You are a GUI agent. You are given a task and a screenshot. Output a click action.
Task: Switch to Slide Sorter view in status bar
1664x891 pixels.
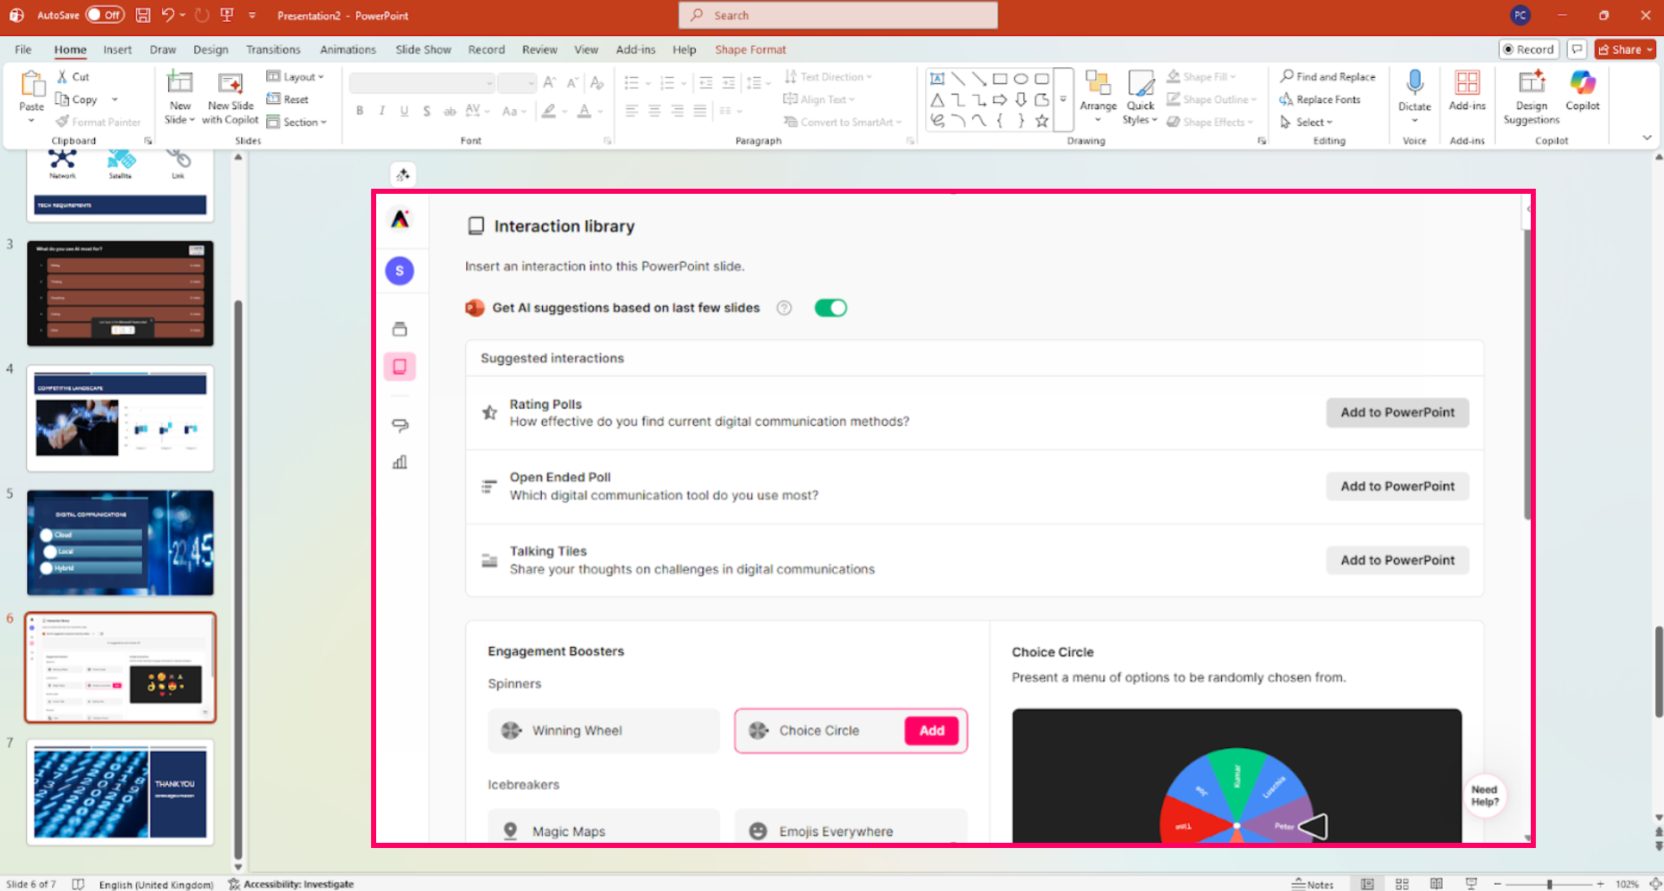pyautogui.click(x=1402, y=884)
